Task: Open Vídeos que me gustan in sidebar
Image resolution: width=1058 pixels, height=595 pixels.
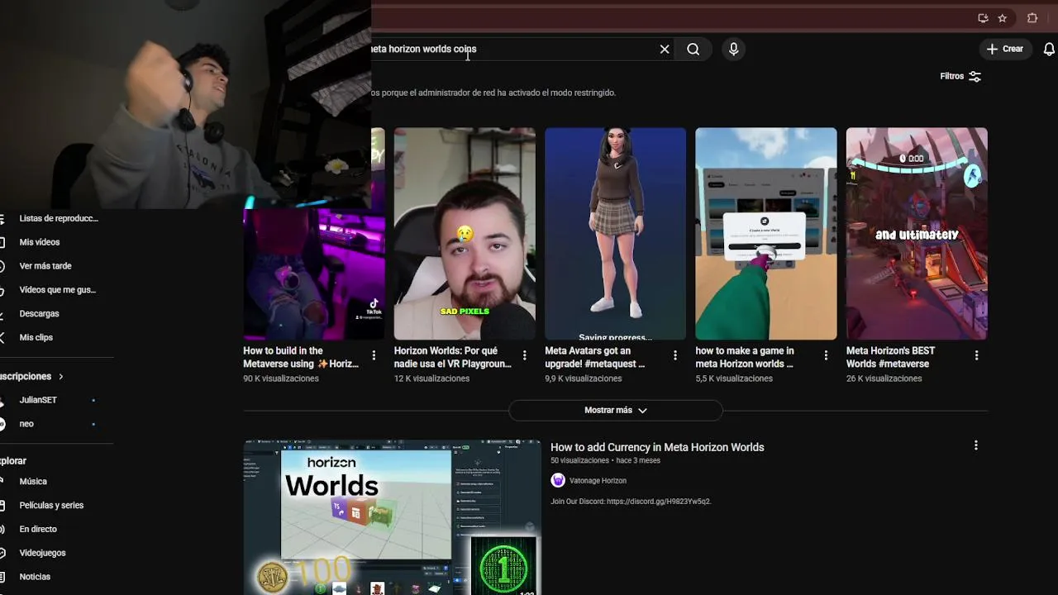Action: click(x=56, y=290)
